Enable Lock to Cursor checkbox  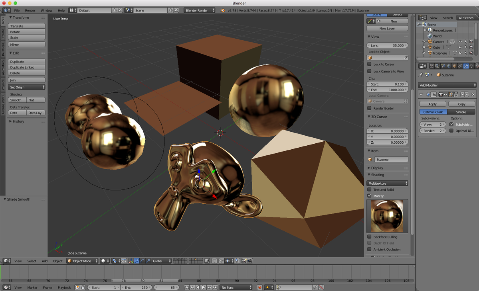pos(369,64)
